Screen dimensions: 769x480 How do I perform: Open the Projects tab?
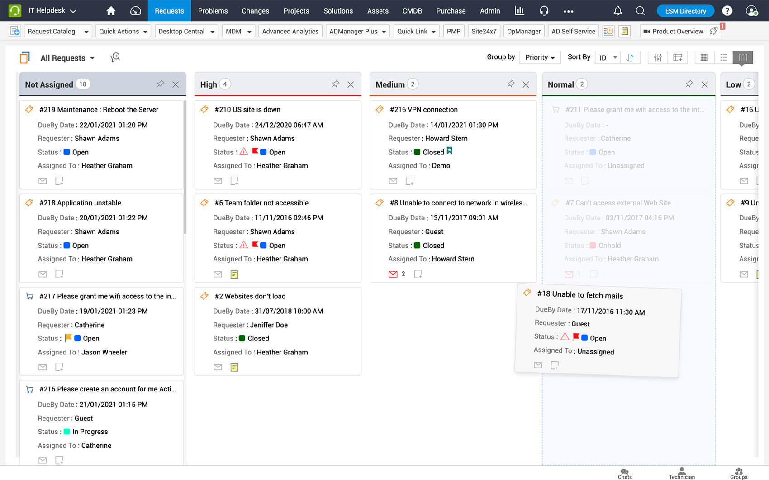[x=296, y=11]
